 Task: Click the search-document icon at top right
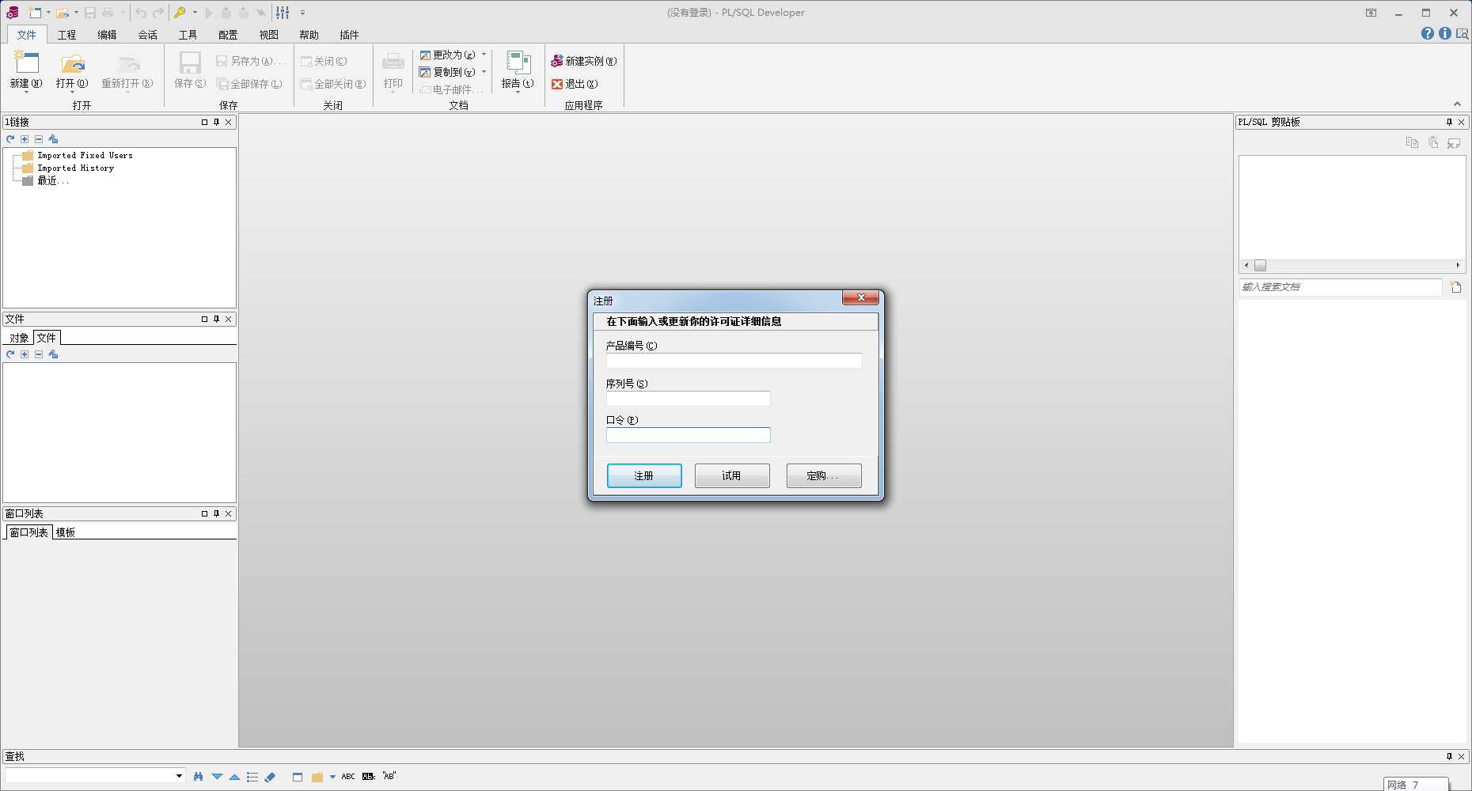[1463, 33]
